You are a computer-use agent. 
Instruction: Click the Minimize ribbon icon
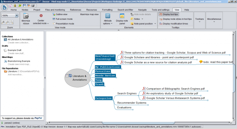(x=26, y=16)
